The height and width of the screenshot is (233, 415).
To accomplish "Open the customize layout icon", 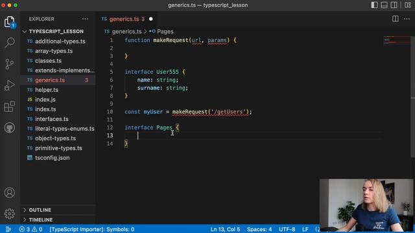I will click(x=408, y=5).
